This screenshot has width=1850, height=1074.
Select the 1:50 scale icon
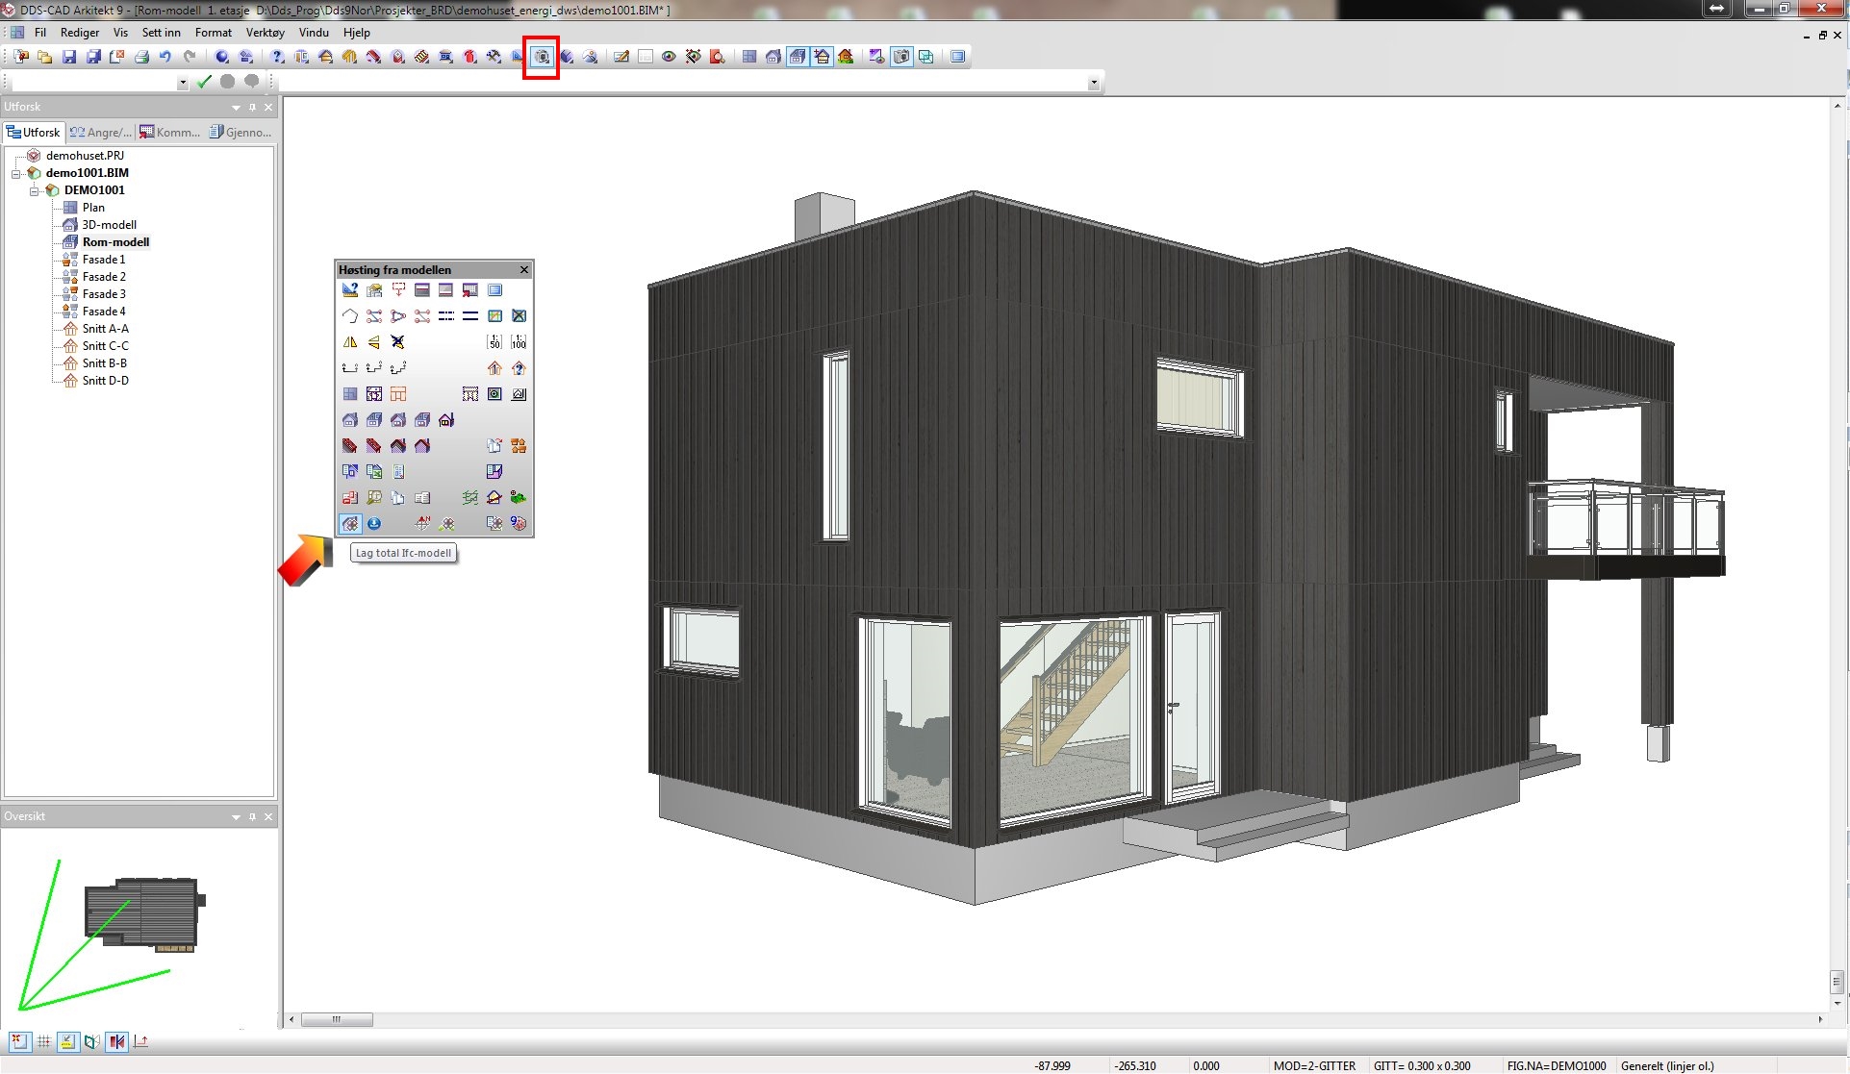[x=494, y=342]
